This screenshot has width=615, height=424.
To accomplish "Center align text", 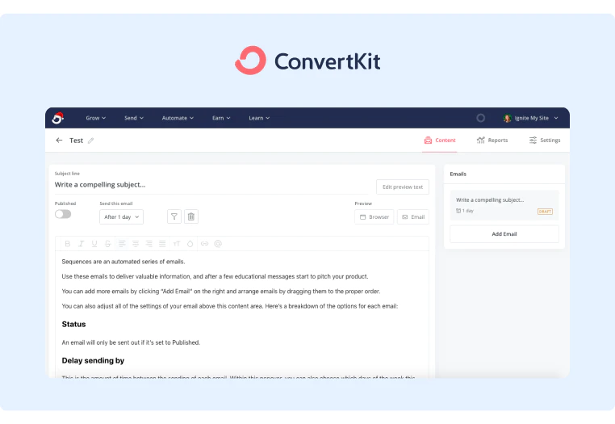I will pyautogui.click(x=136, y=244).
